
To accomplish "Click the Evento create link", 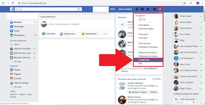I will click(13, 97).
